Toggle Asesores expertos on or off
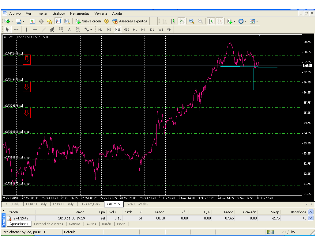 click(x=130, y=21)
